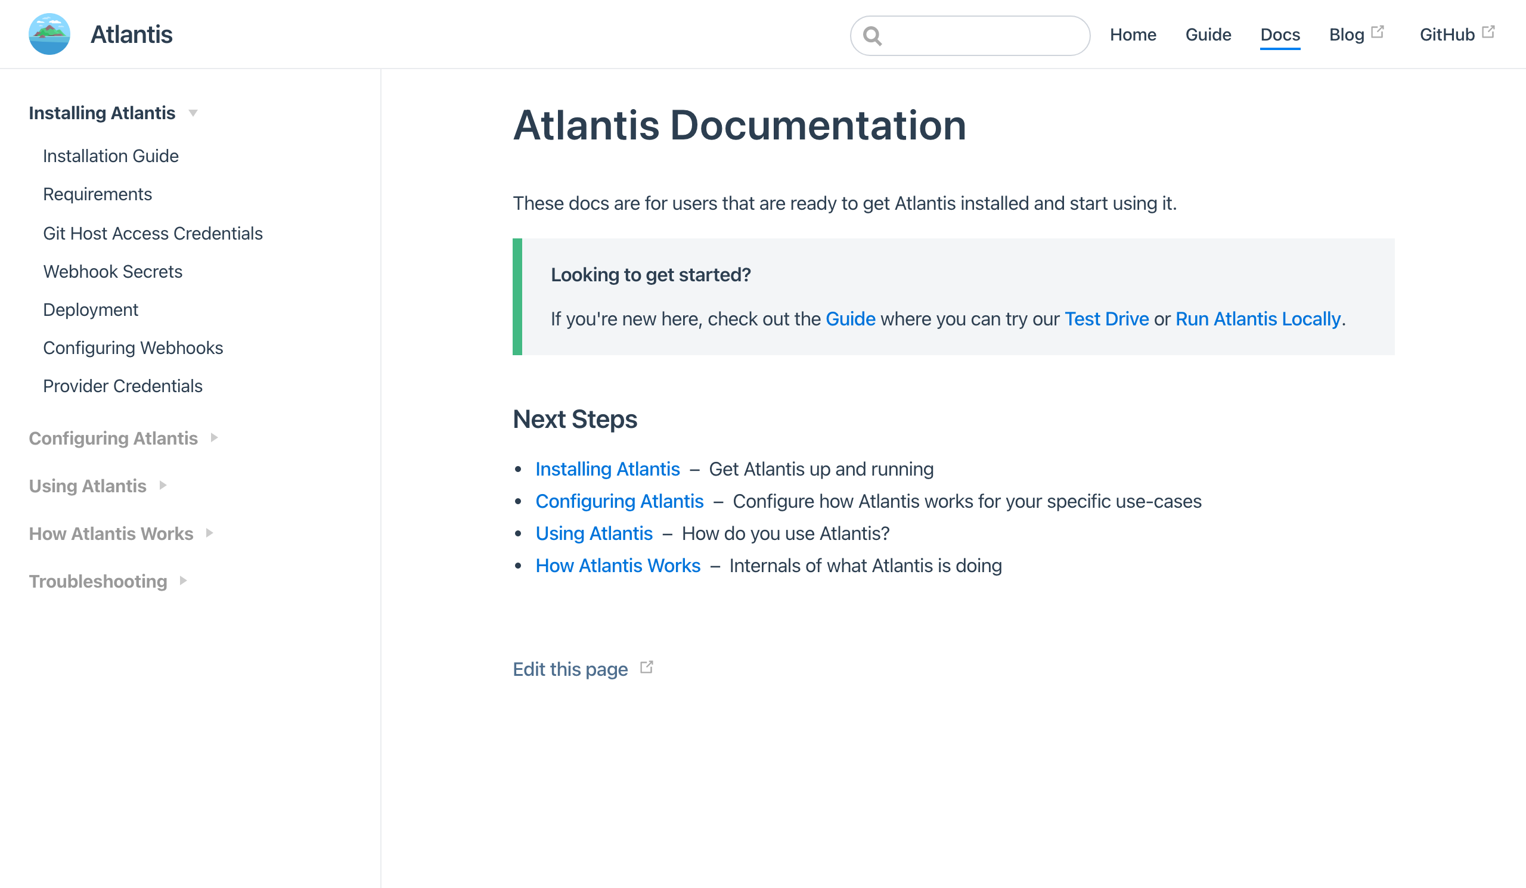
Task: Follow the Guide link in tip box
Action: (x=850, y=319)
